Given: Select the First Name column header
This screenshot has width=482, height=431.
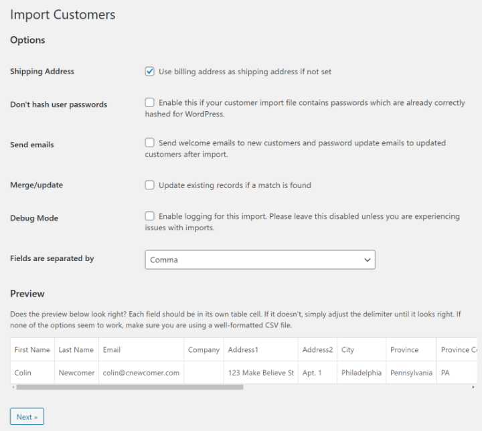Looking at the screenshot, I should click(x=32, y=350).
